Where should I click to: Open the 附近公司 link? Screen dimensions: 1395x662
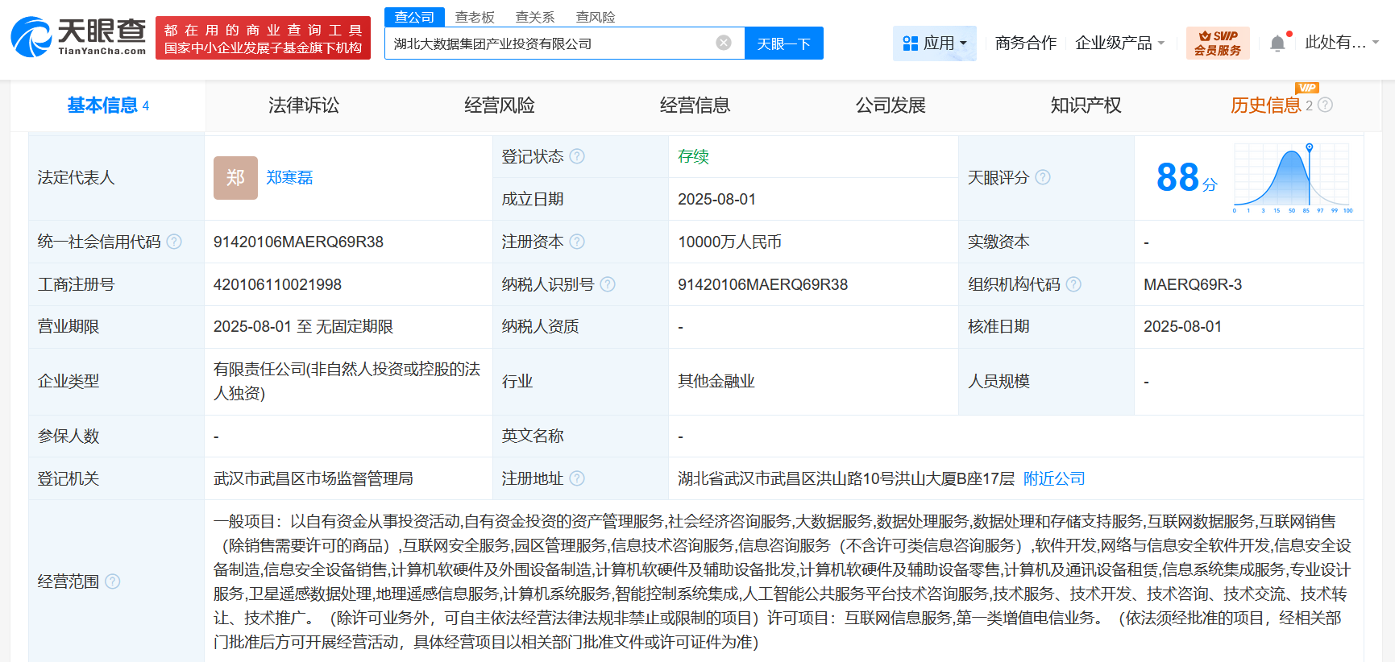coord(1054,478)
